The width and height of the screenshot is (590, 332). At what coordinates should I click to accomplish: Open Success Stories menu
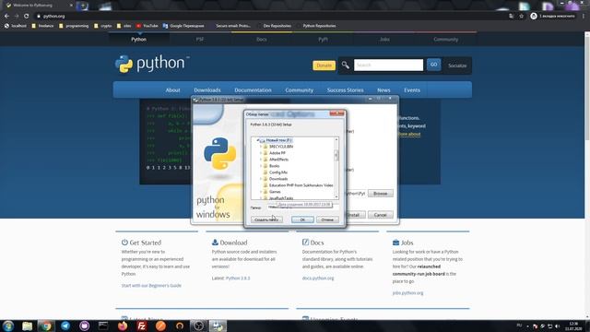[x=345, y=90]
